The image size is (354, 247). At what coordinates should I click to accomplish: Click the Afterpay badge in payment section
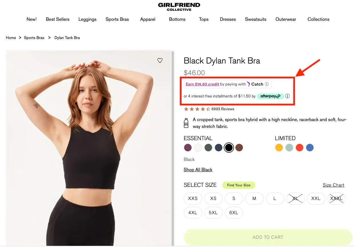point(270,96)
